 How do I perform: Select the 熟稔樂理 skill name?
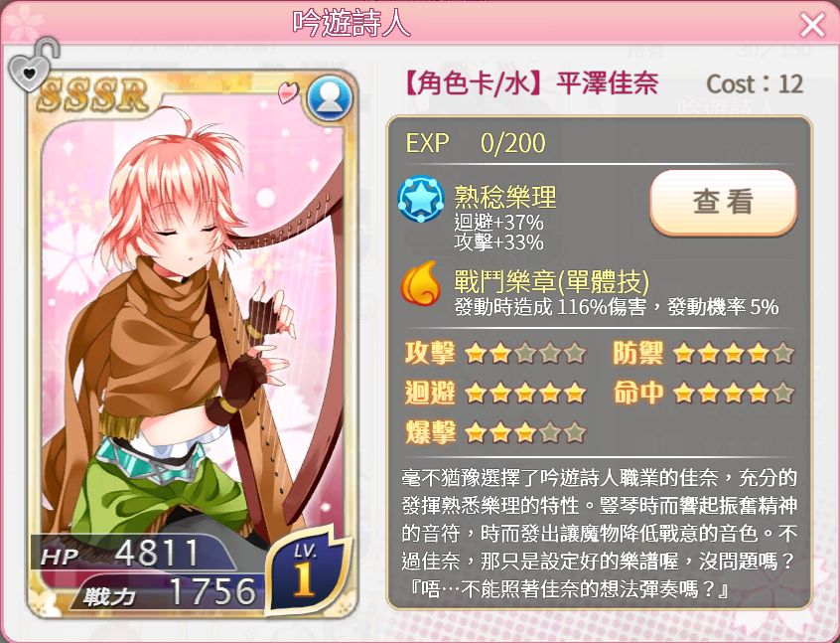tap(505, 197)
